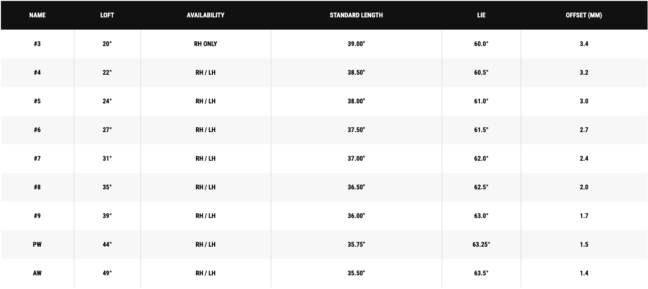Click the 35.50" standard length cell
The image size is (648, 289).
(356, 273)
